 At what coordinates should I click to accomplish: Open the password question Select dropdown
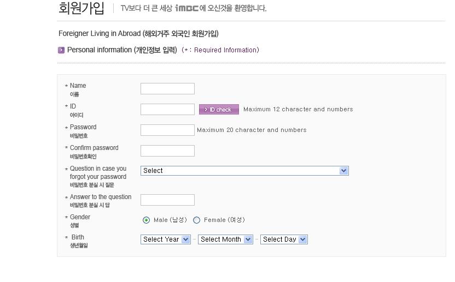(x=244, y=171)
